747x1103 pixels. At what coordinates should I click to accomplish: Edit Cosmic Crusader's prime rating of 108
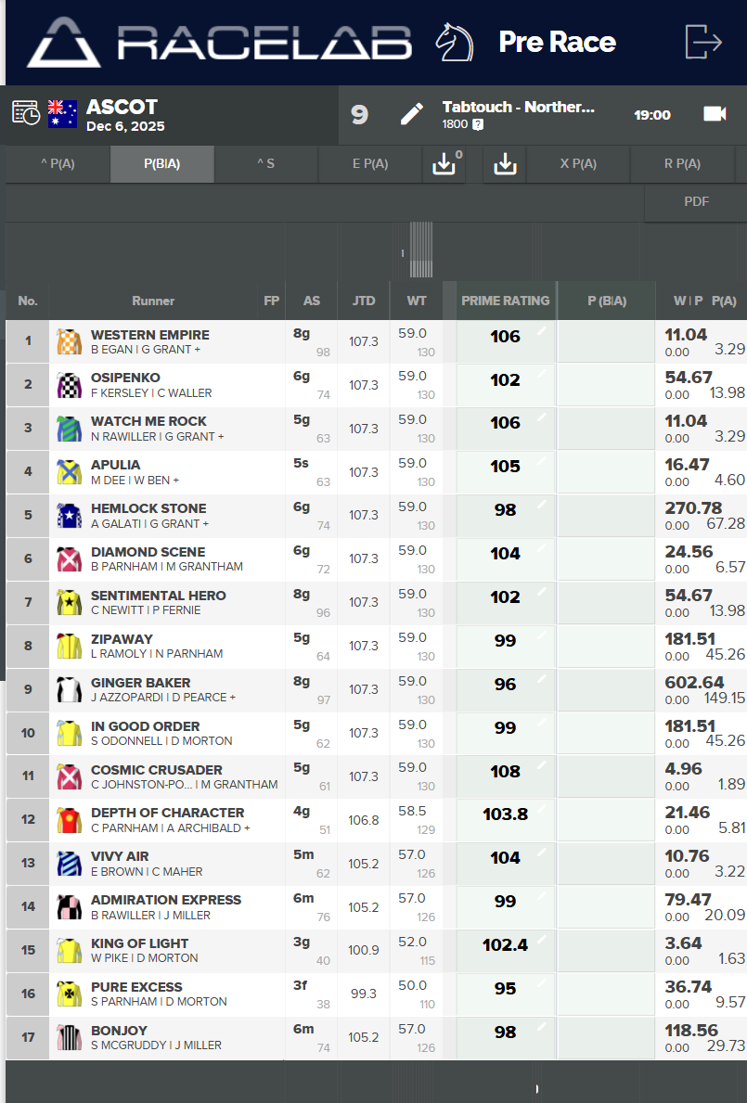pos(505,772)
